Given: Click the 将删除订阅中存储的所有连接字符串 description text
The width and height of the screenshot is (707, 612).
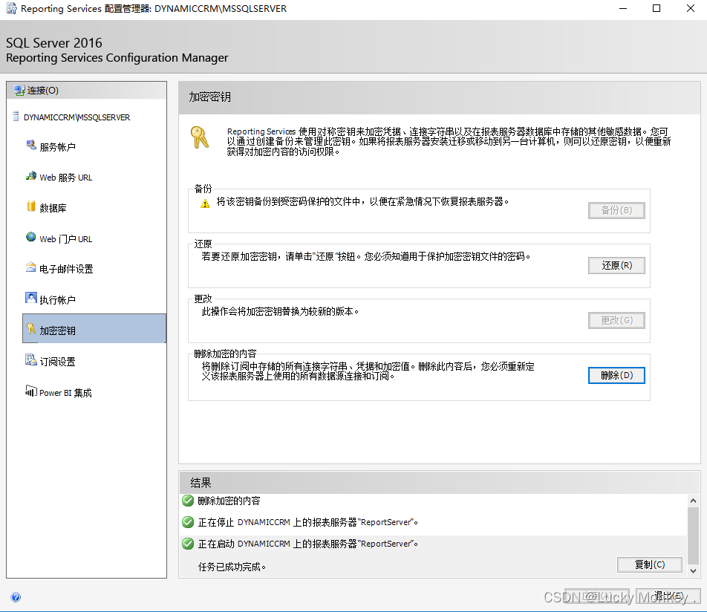Looking at the screenshot, I should [x=368, y=371].
